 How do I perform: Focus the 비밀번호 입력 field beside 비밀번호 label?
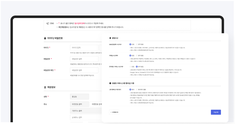pos(84,59)
